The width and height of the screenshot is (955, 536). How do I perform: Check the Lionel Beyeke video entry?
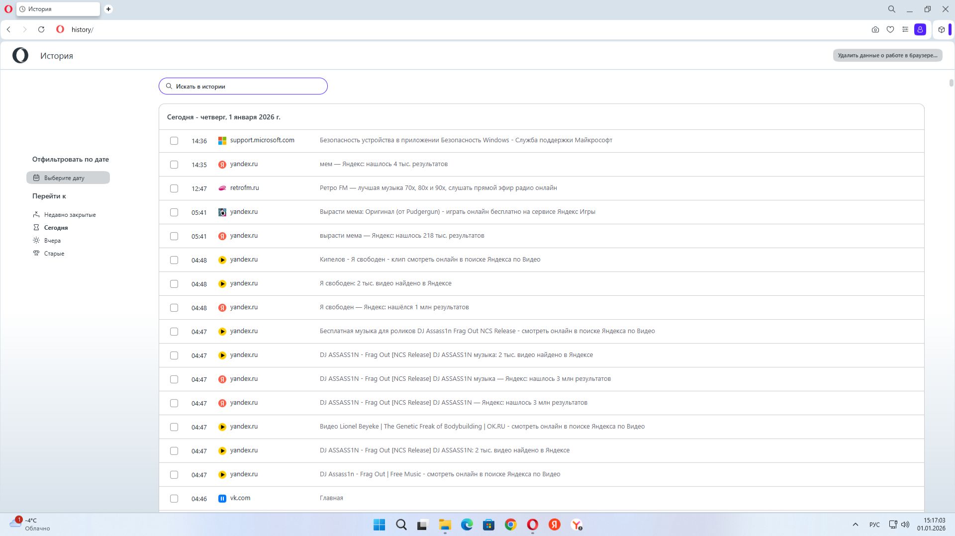pyautogui.click(x=174, y=427)
